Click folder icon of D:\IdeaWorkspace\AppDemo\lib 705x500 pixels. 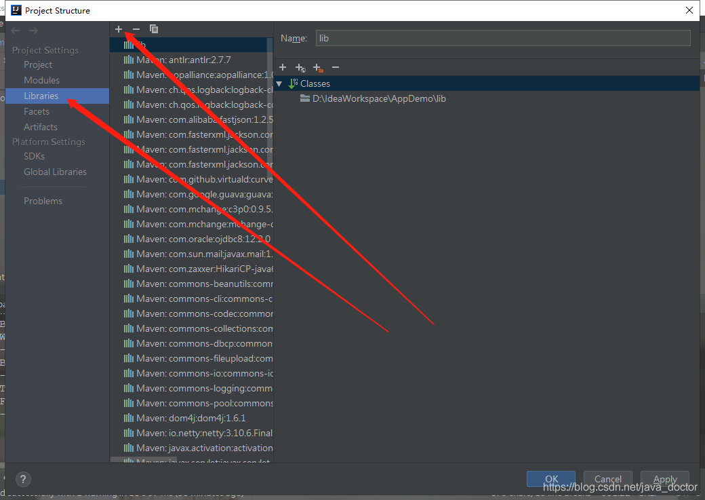point(305,98)
